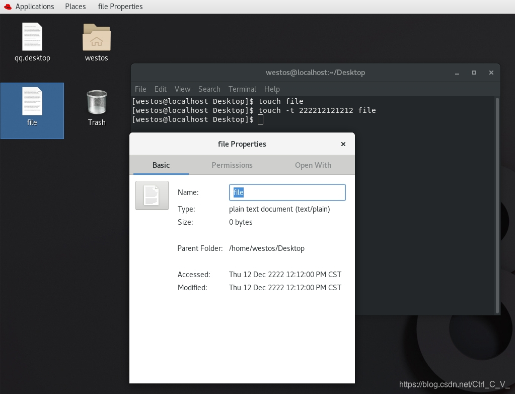Click the Modified timestamp value
The width and height of the screenshot is (515, 394).
pyautogui.click(x=285, y=288)
